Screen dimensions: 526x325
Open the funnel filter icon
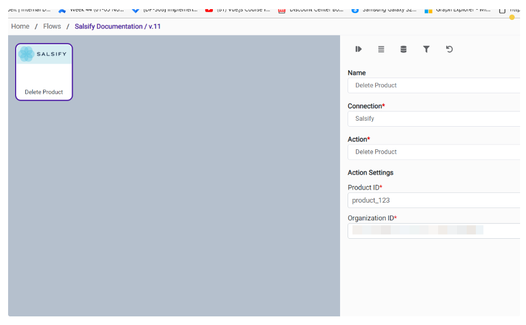[x=426, y=49]
